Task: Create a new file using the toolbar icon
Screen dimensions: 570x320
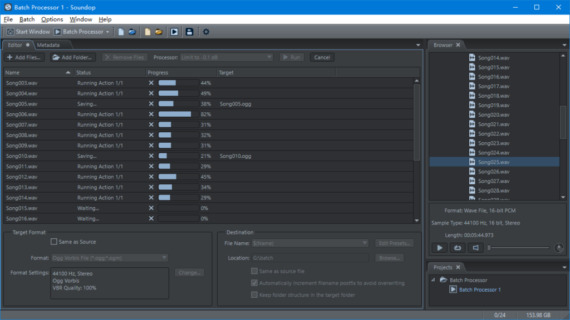Action: pyautogui.click(x=121, y=32)
